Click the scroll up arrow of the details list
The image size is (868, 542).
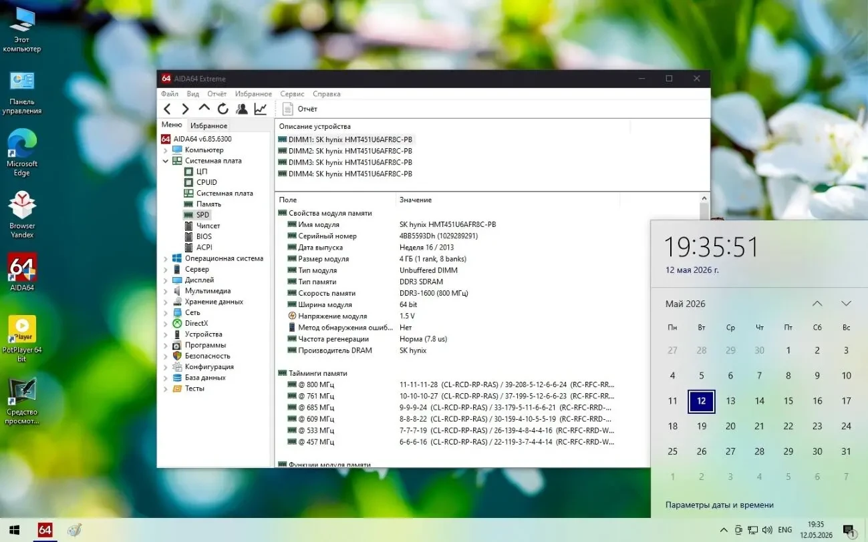point(704,198)
